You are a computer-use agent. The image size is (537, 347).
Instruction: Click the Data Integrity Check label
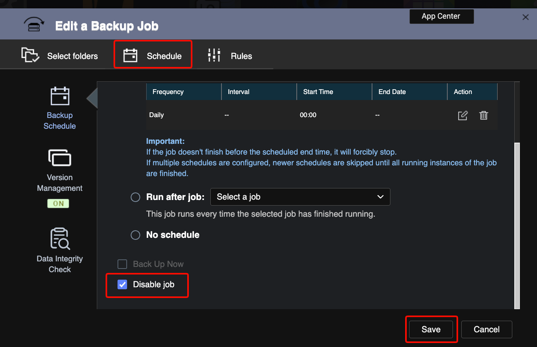point(60,264)
